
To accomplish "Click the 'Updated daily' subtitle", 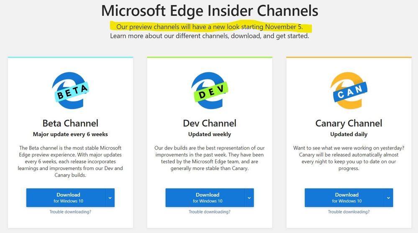I will click(x=349, y=134).
